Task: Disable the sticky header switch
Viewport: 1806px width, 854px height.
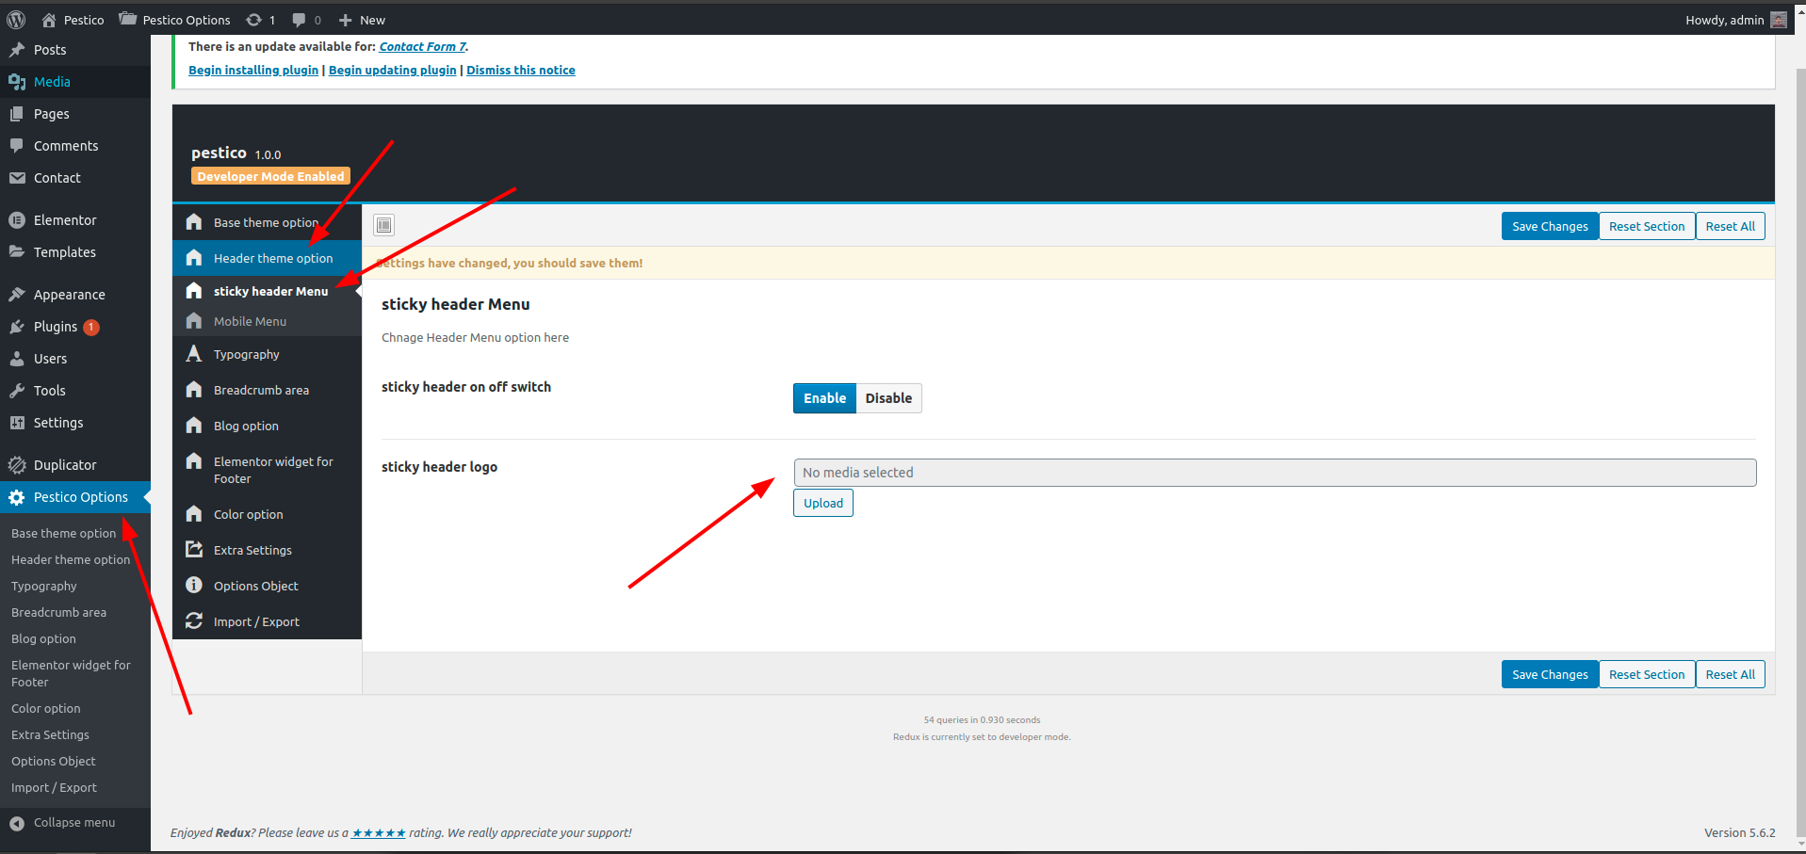Action: [x=888, y=398]
